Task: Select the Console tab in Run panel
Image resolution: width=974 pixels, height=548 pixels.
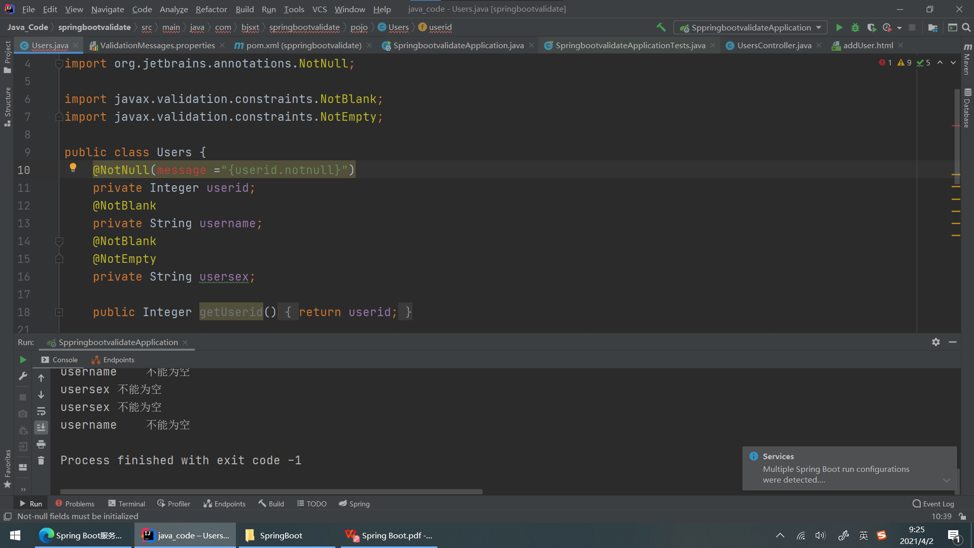Action: [x=60, y=360]
